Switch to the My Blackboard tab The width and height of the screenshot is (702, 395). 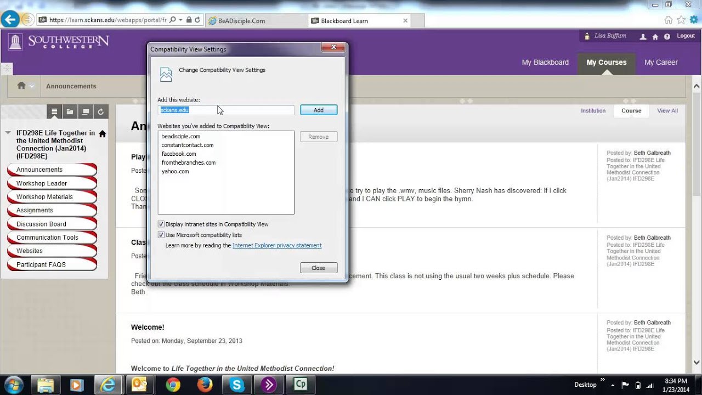point(545,63)
